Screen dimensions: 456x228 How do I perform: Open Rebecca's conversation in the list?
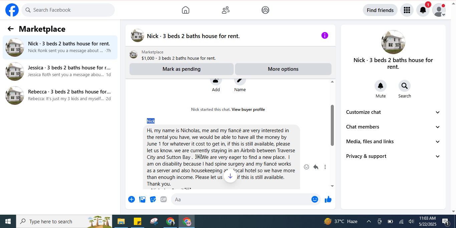[x=60, y=95]
